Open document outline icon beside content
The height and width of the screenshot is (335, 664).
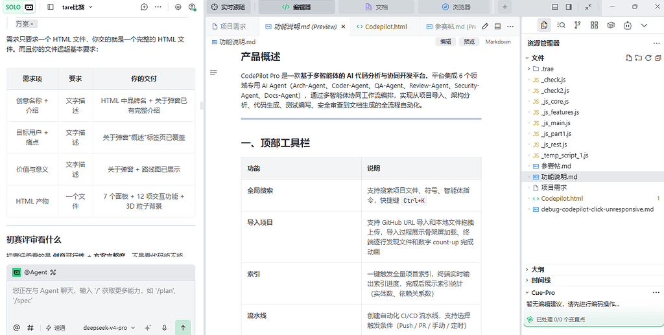[x=213, y=73]
